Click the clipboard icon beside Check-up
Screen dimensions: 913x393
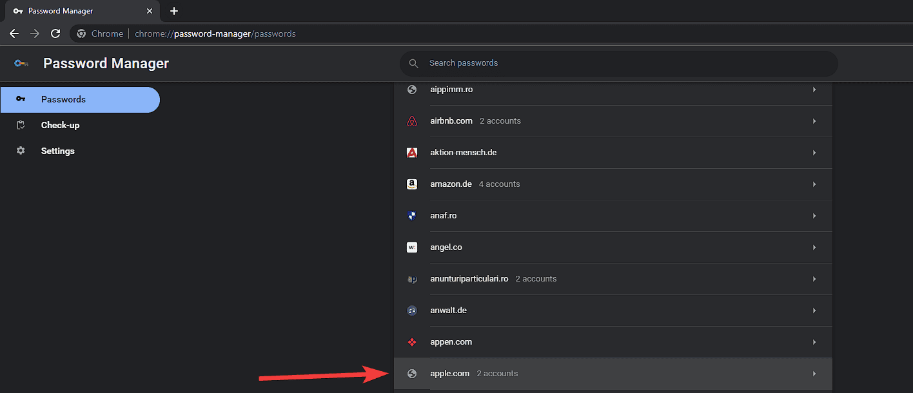[x=21, y=125]
